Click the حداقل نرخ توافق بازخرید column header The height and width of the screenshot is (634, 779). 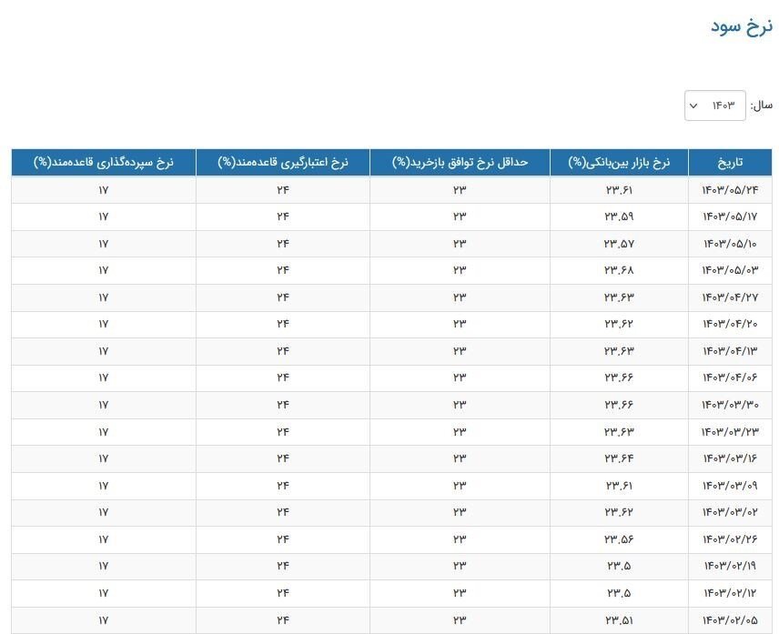point(460,163)
